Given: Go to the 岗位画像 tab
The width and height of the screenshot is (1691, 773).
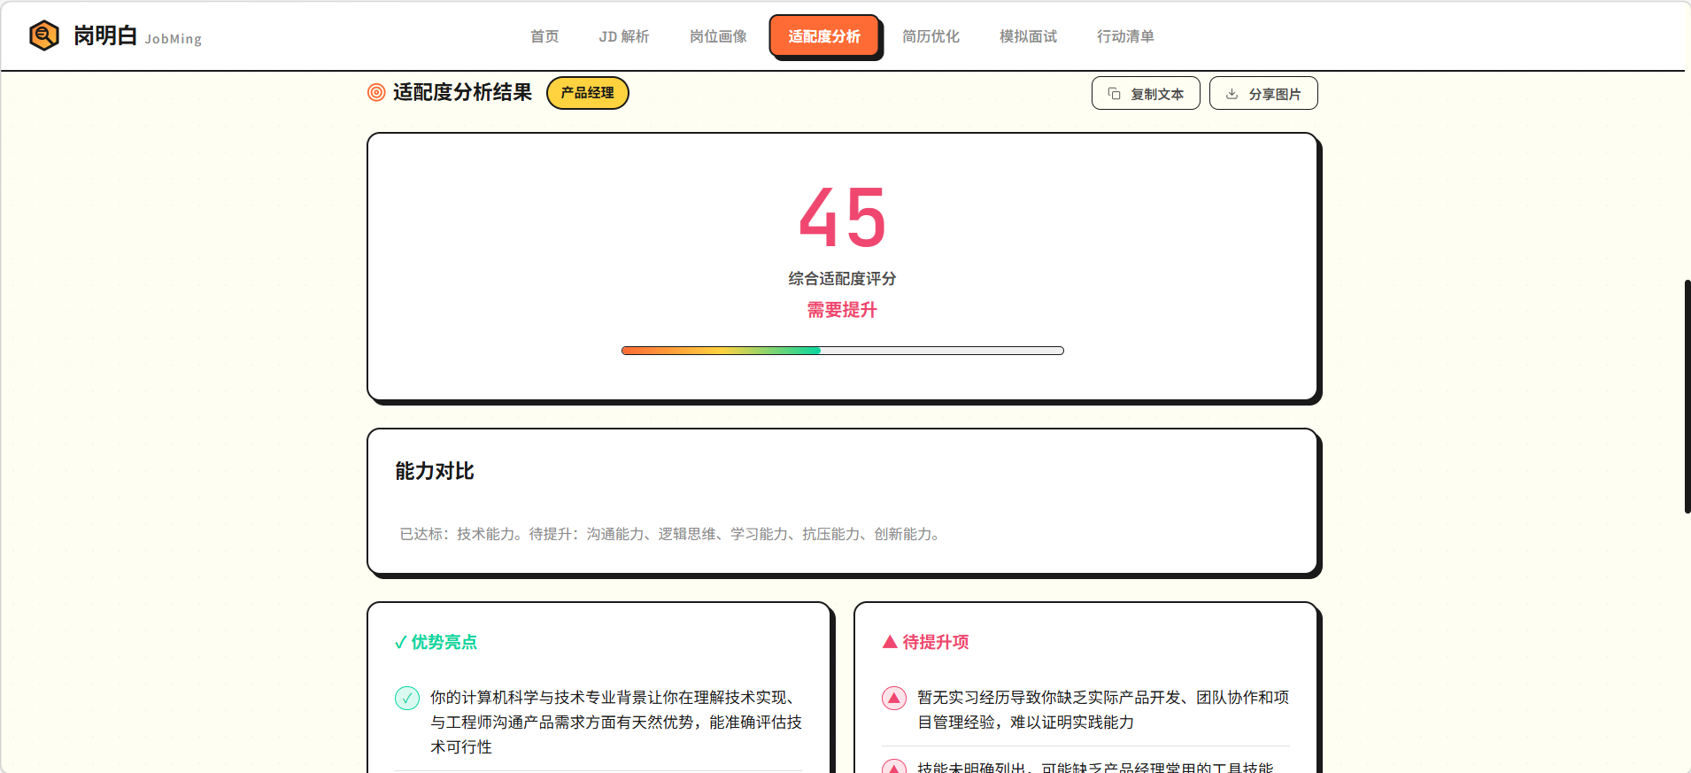Looking at the screenshot, I should 718,36.
